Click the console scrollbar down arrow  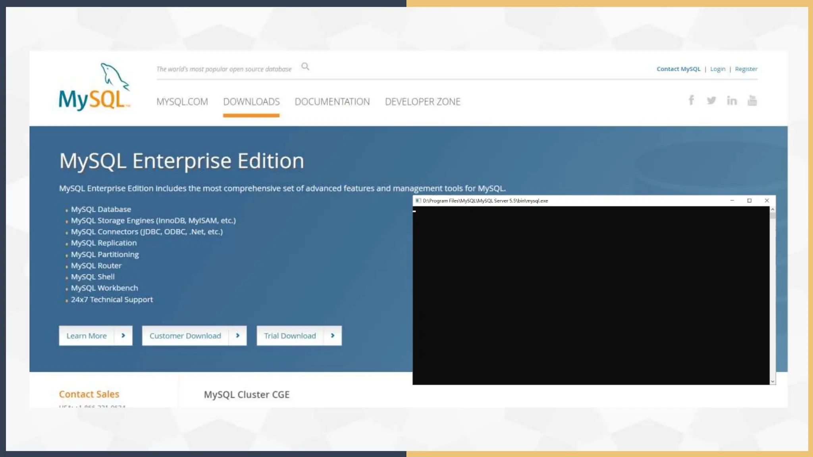pyautogui.click(x=773, y=382)
